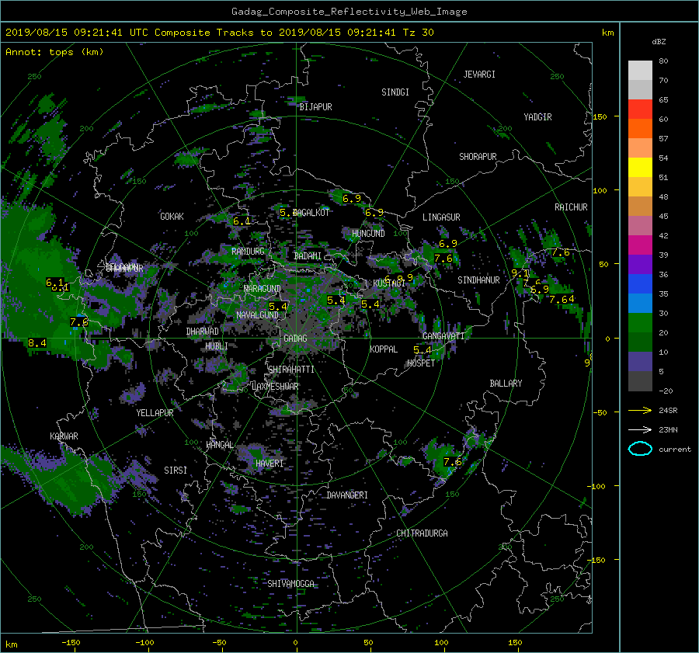Image resolution: width=699 pixels, height=653 pixels.
Task: Pick the light blue 30 dBZ swatch
Action: [640, 303]
